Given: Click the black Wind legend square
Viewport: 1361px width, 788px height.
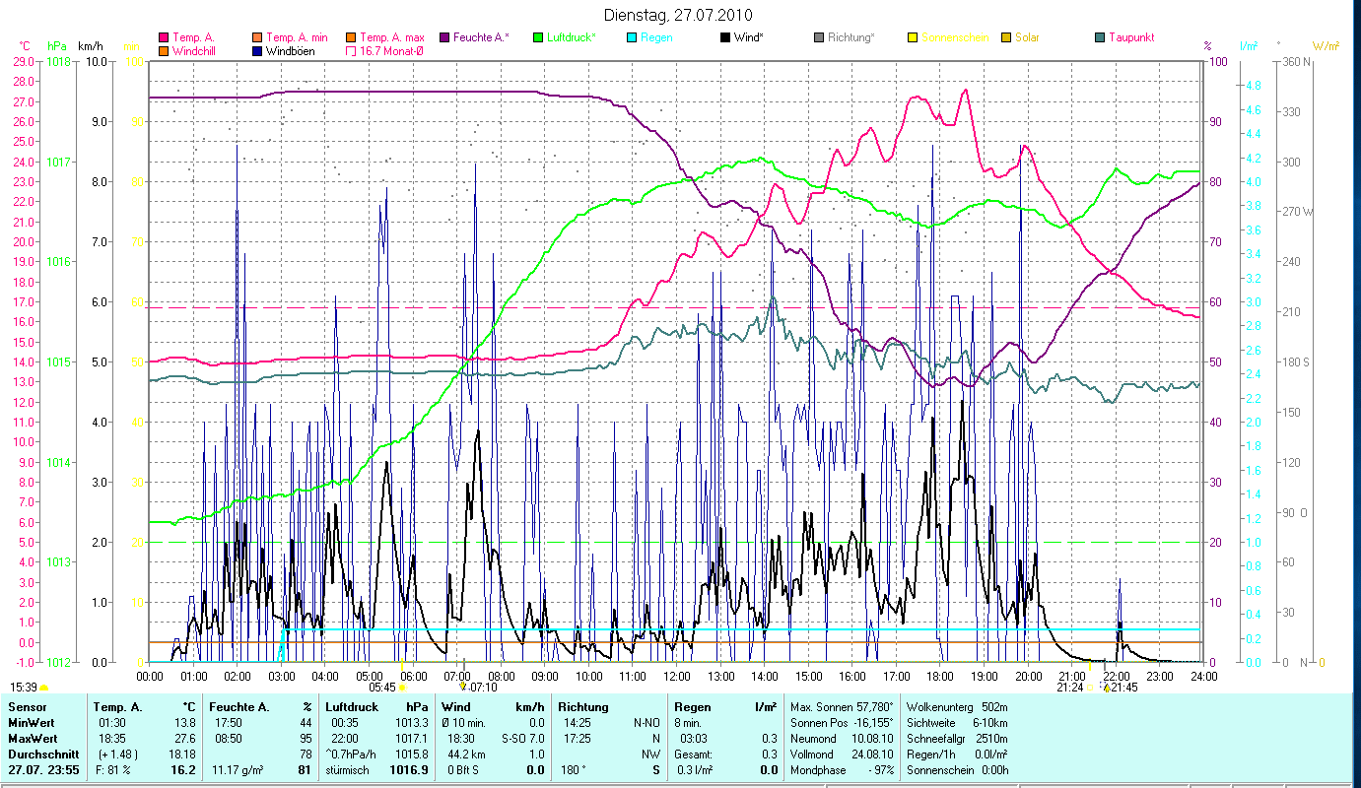Looking at the screenshot, I should [x=725, y=37].
